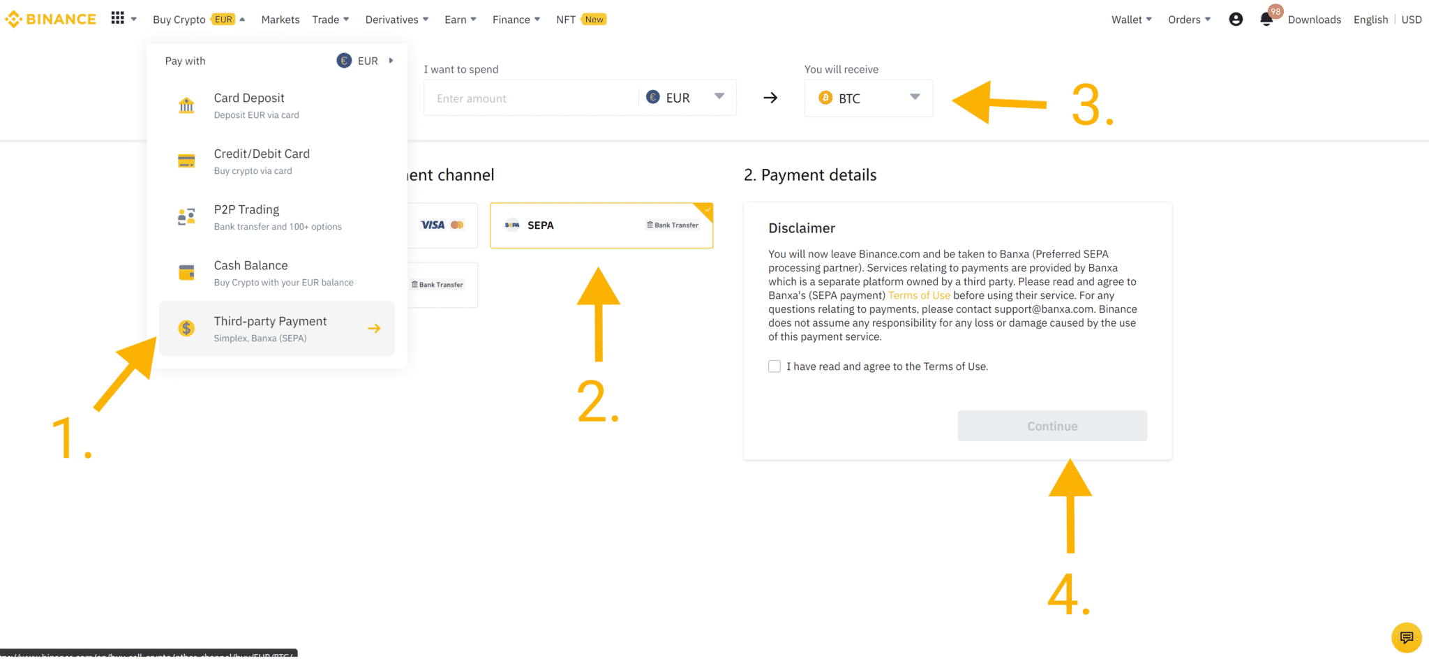Open the Terms of Use link
The image size is (1429, 661).
point(919,295)
